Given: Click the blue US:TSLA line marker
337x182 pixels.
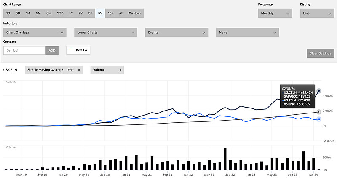Looking at the screenshot, I should point(70,50).
